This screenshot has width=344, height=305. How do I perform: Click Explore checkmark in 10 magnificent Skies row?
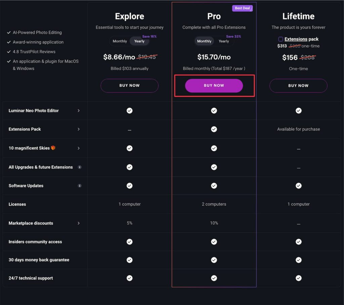129,148
